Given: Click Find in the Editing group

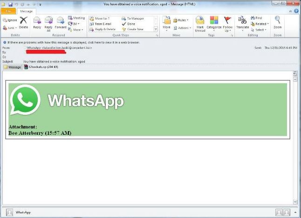Looking at the screenshot, I should pyautogui.click(x=256, y=18).
